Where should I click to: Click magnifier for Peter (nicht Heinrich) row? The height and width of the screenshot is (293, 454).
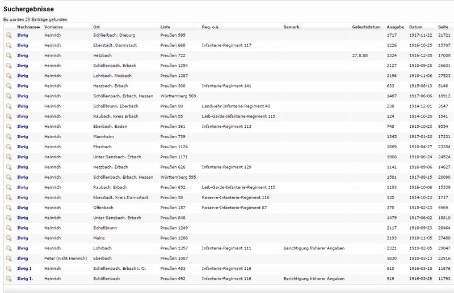9,258
